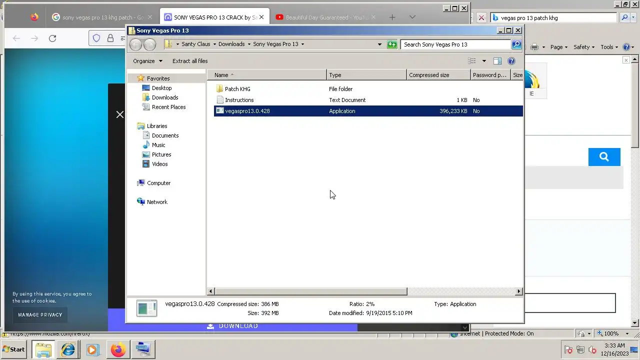
Task: Click print icon in Internet Explorer
Action: [x=534, y=47]
